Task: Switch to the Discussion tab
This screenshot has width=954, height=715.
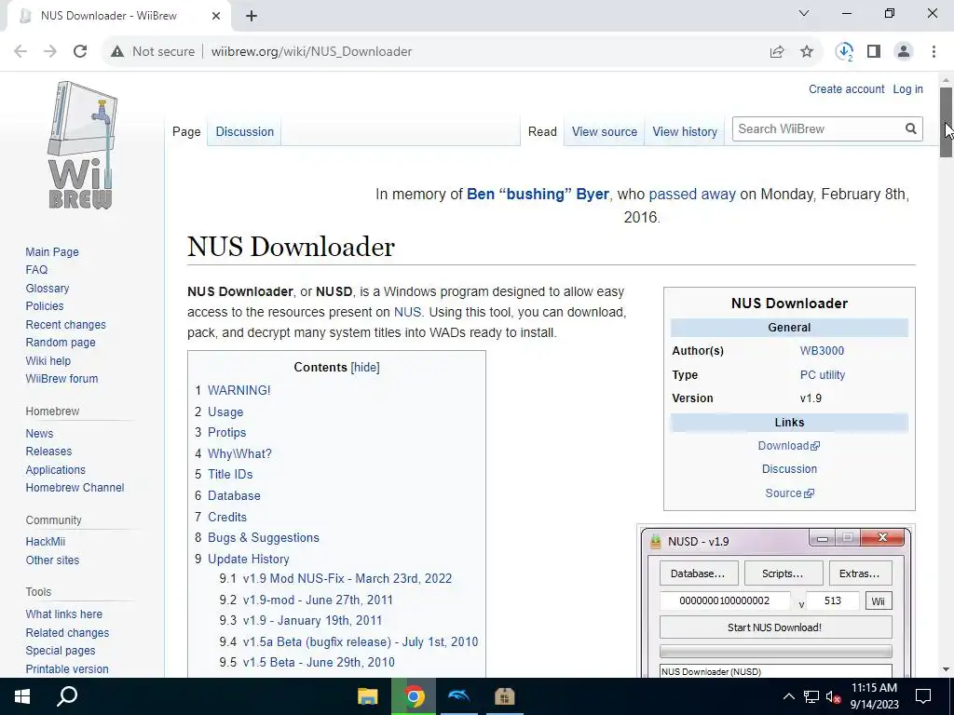Action: 245,131
